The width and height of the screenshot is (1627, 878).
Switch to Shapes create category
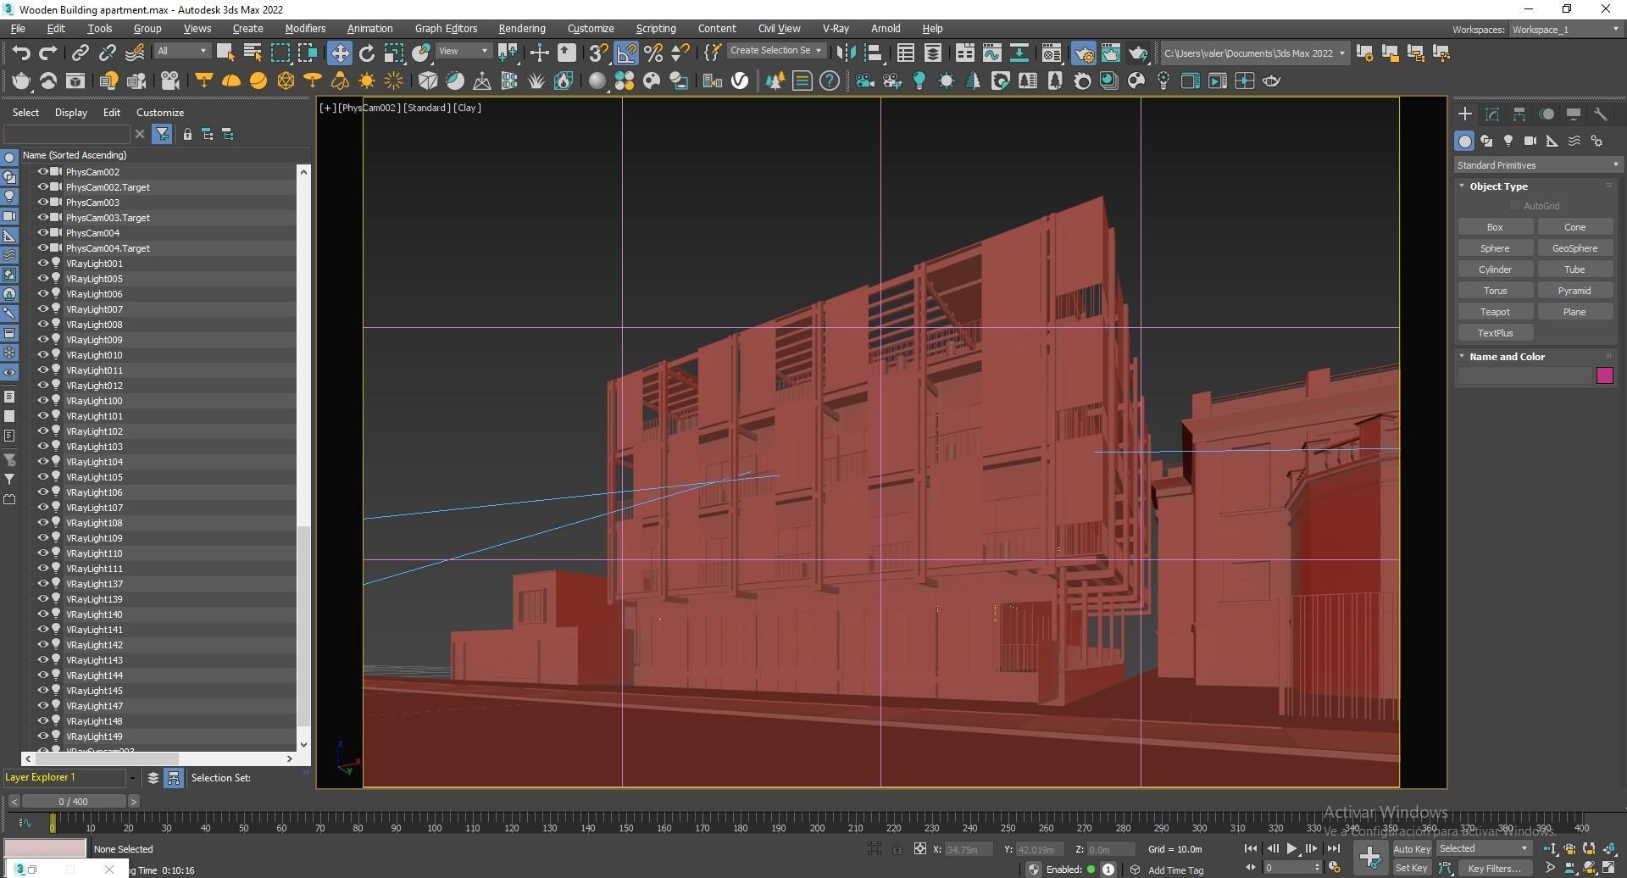1486,141
